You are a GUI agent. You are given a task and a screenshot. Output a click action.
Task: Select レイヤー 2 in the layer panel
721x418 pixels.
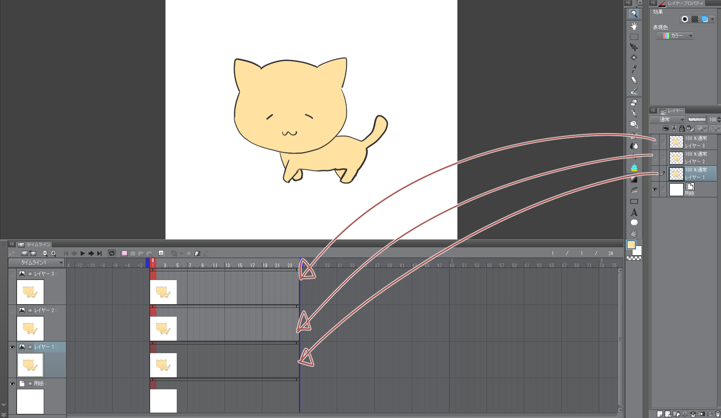692,158
